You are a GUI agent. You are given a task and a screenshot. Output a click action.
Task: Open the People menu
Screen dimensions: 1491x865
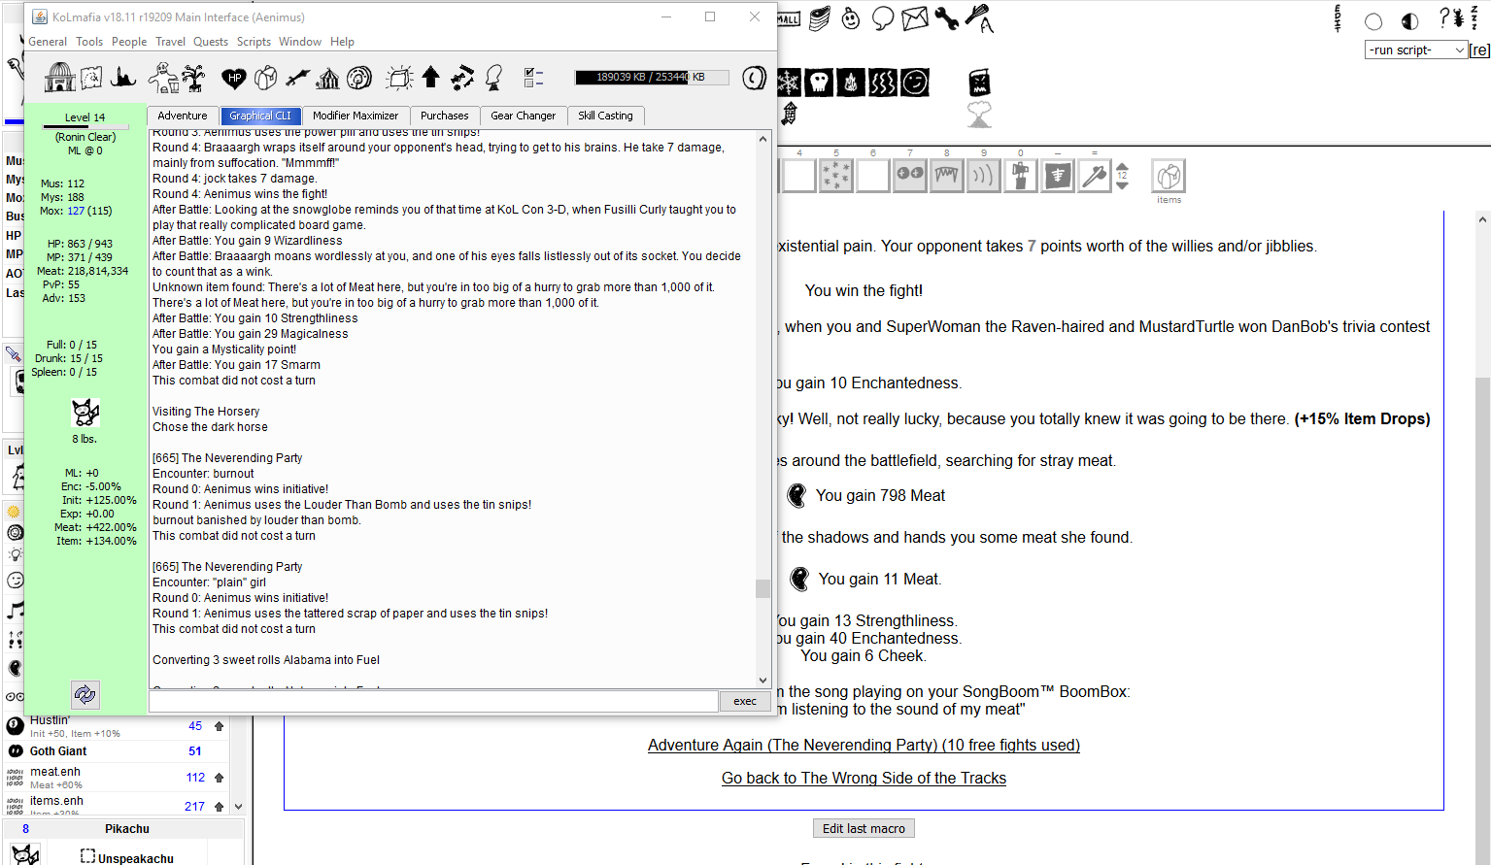coord(129,42)
